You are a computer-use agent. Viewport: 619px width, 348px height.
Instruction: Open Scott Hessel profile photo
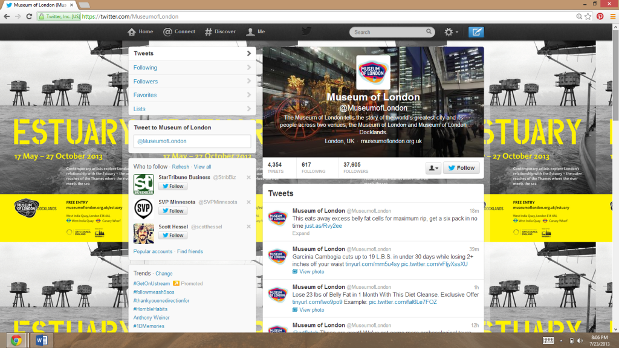[x=144, y=234]
